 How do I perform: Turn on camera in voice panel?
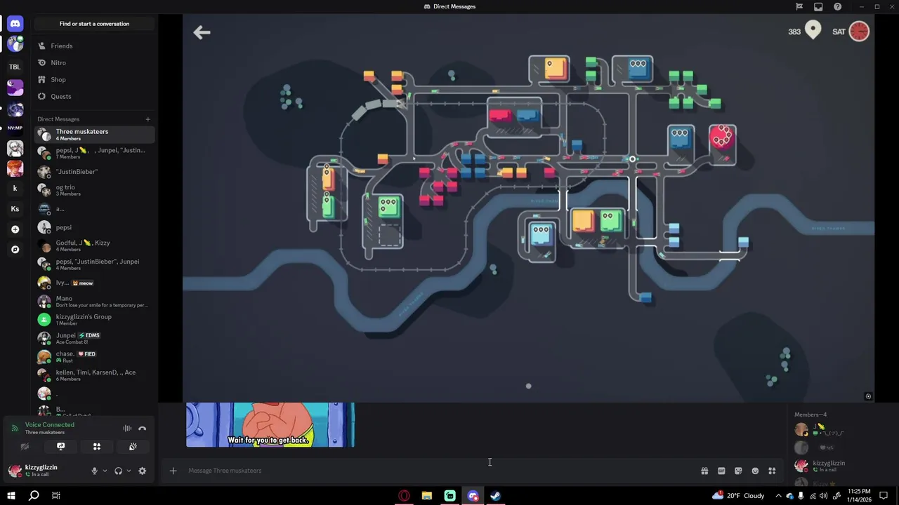tap(25, 447)
